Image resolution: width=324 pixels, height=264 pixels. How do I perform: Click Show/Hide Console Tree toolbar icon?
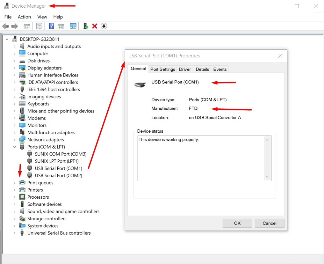[27, 26]
